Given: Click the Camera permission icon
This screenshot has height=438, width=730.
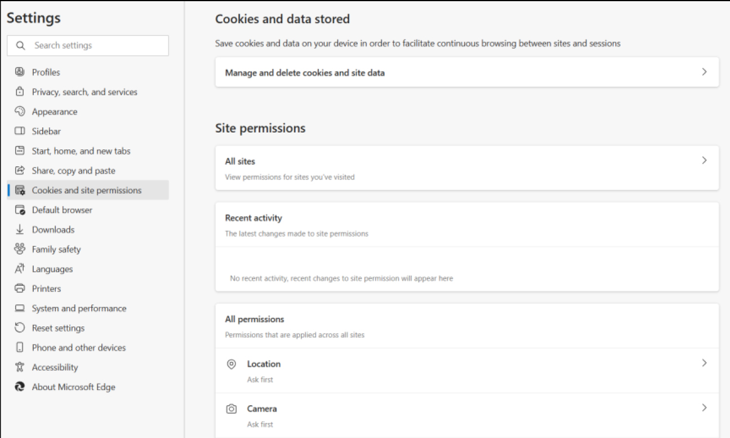Looking at the screenshot, I should (x=232, y=409).
